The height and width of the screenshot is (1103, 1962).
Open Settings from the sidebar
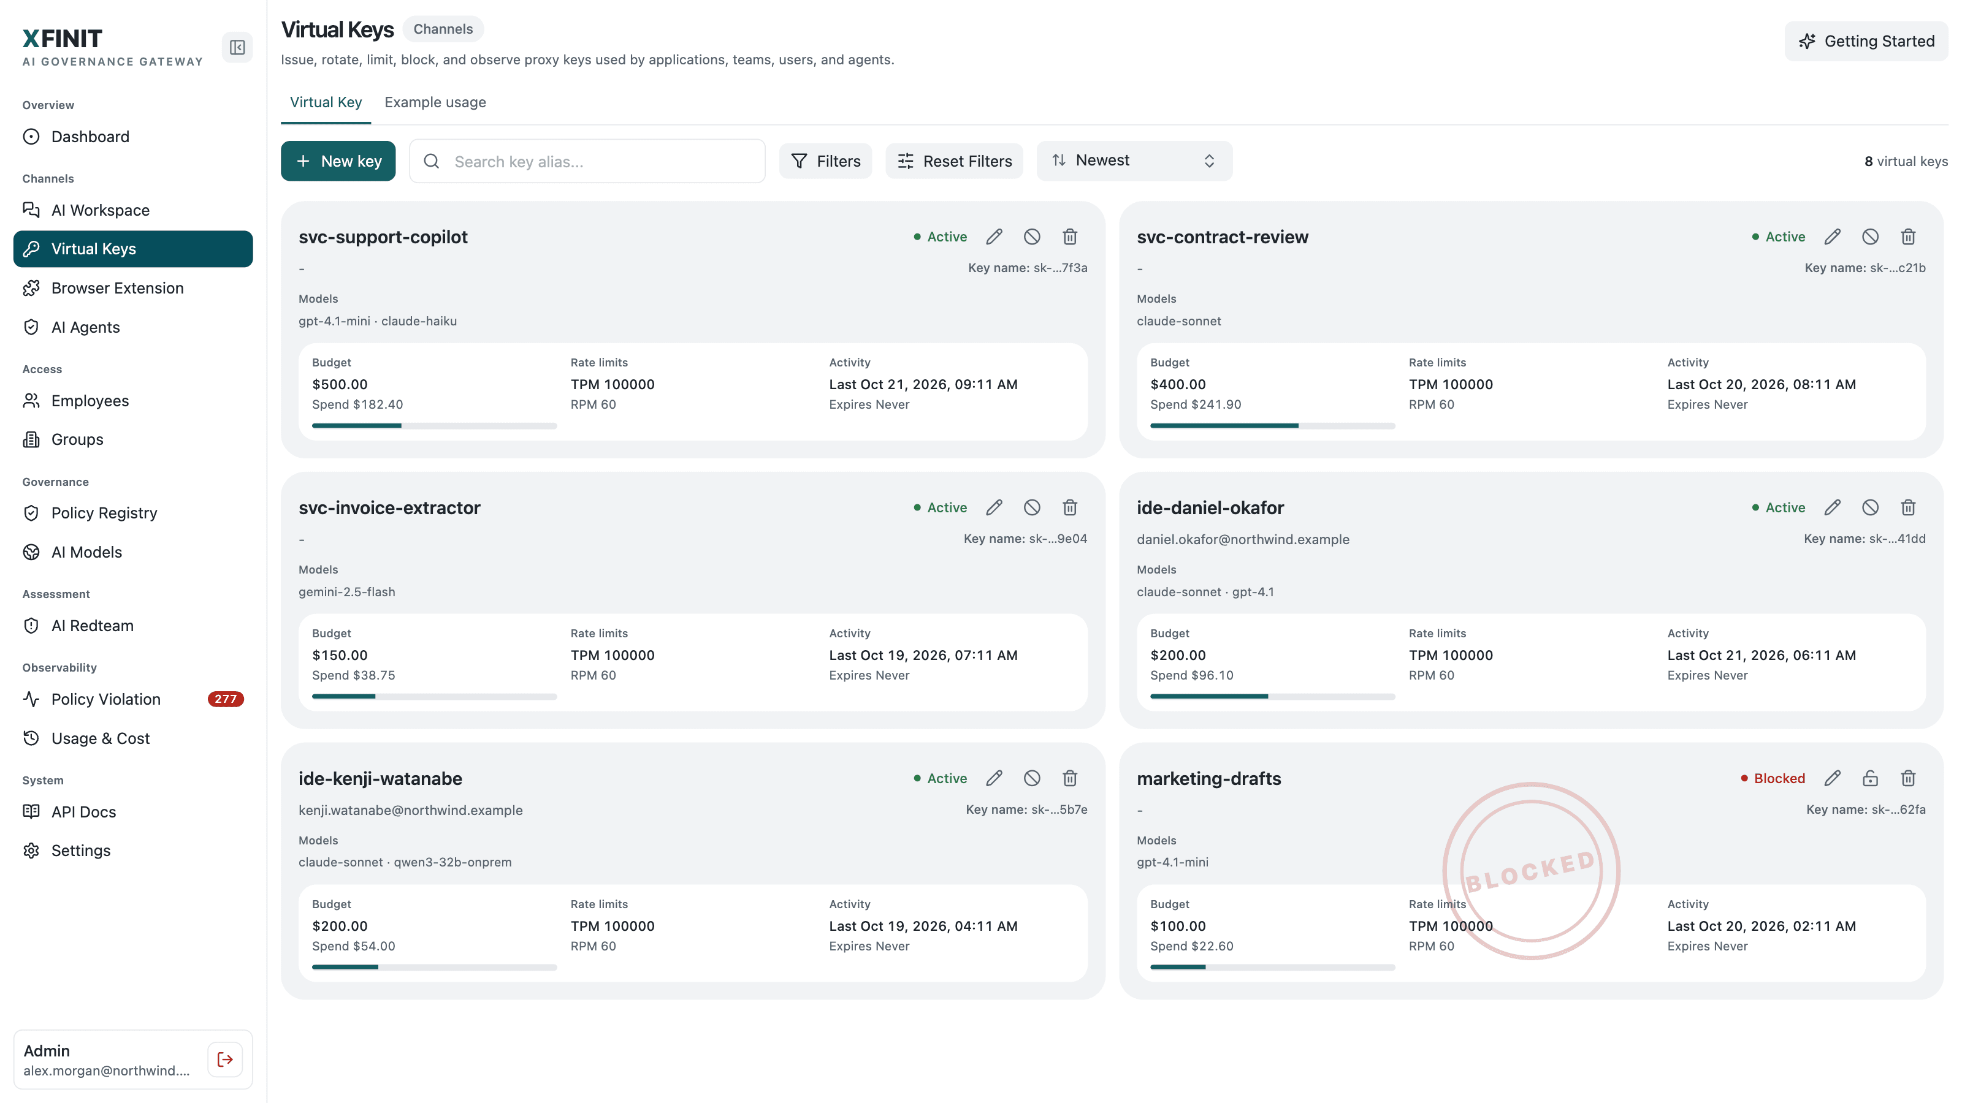tap(133, 851)
